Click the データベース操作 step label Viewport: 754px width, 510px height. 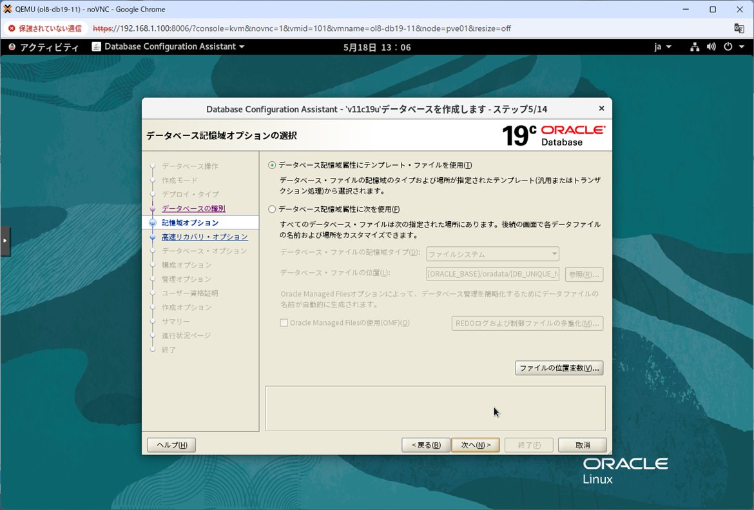[190, 166]
